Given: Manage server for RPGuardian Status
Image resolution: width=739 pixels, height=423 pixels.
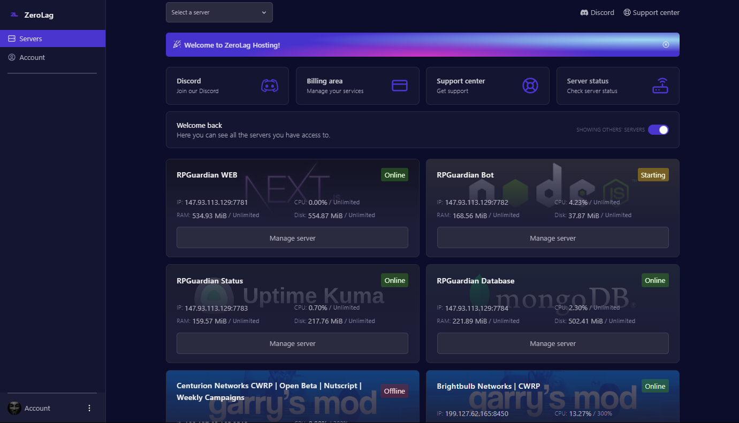Looking at the screenshot, I should point(292,343).
